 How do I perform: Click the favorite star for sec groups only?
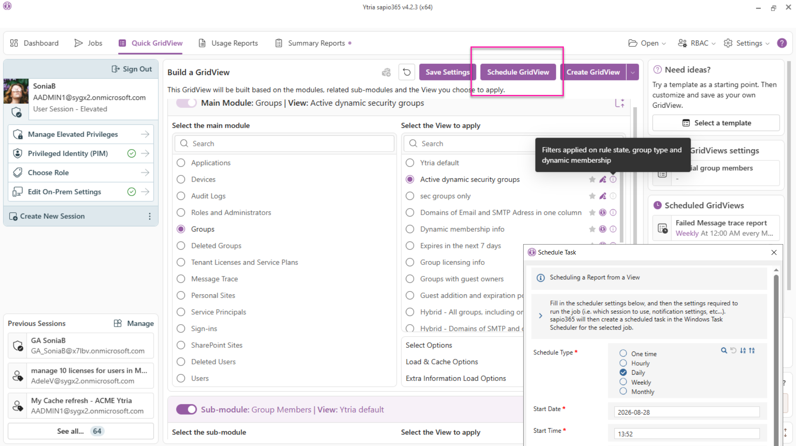coord(592,196)
